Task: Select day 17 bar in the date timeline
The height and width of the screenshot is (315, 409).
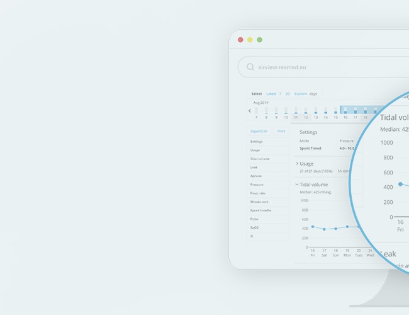Action: (356, 110)
